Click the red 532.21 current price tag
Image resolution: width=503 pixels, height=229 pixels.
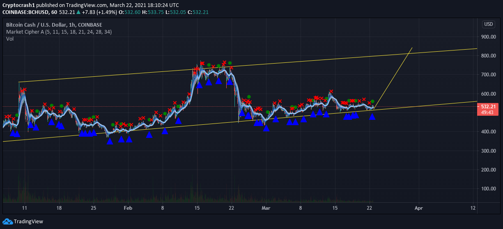point(489,106)
